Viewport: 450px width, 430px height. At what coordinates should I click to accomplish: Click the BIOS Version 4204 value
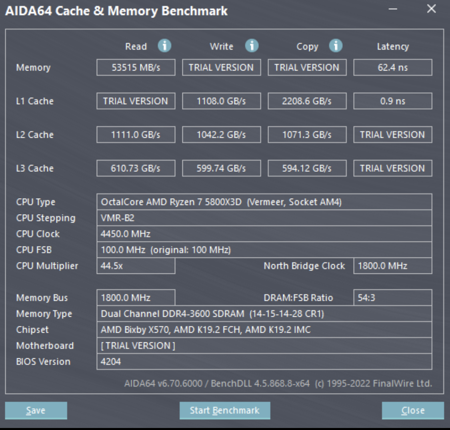click(264, 362)
